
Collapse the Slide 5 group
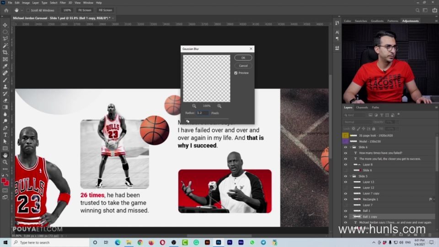tap(351, 176)
